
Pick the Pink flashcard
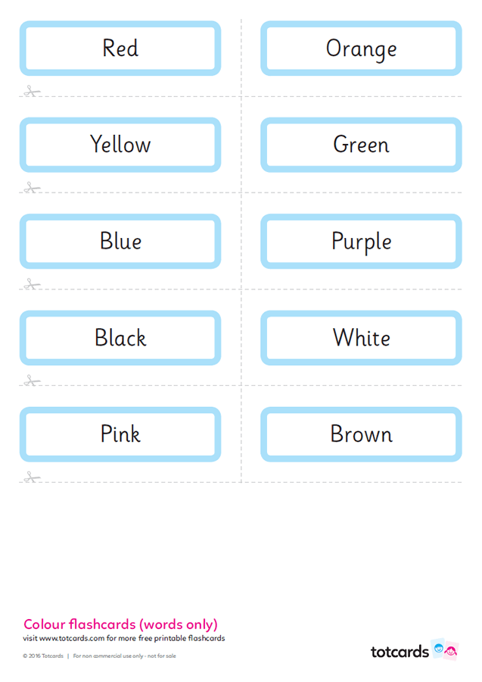coord(120,434)
